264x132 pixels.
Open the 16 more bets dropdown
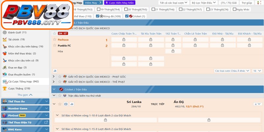point(257,71)
